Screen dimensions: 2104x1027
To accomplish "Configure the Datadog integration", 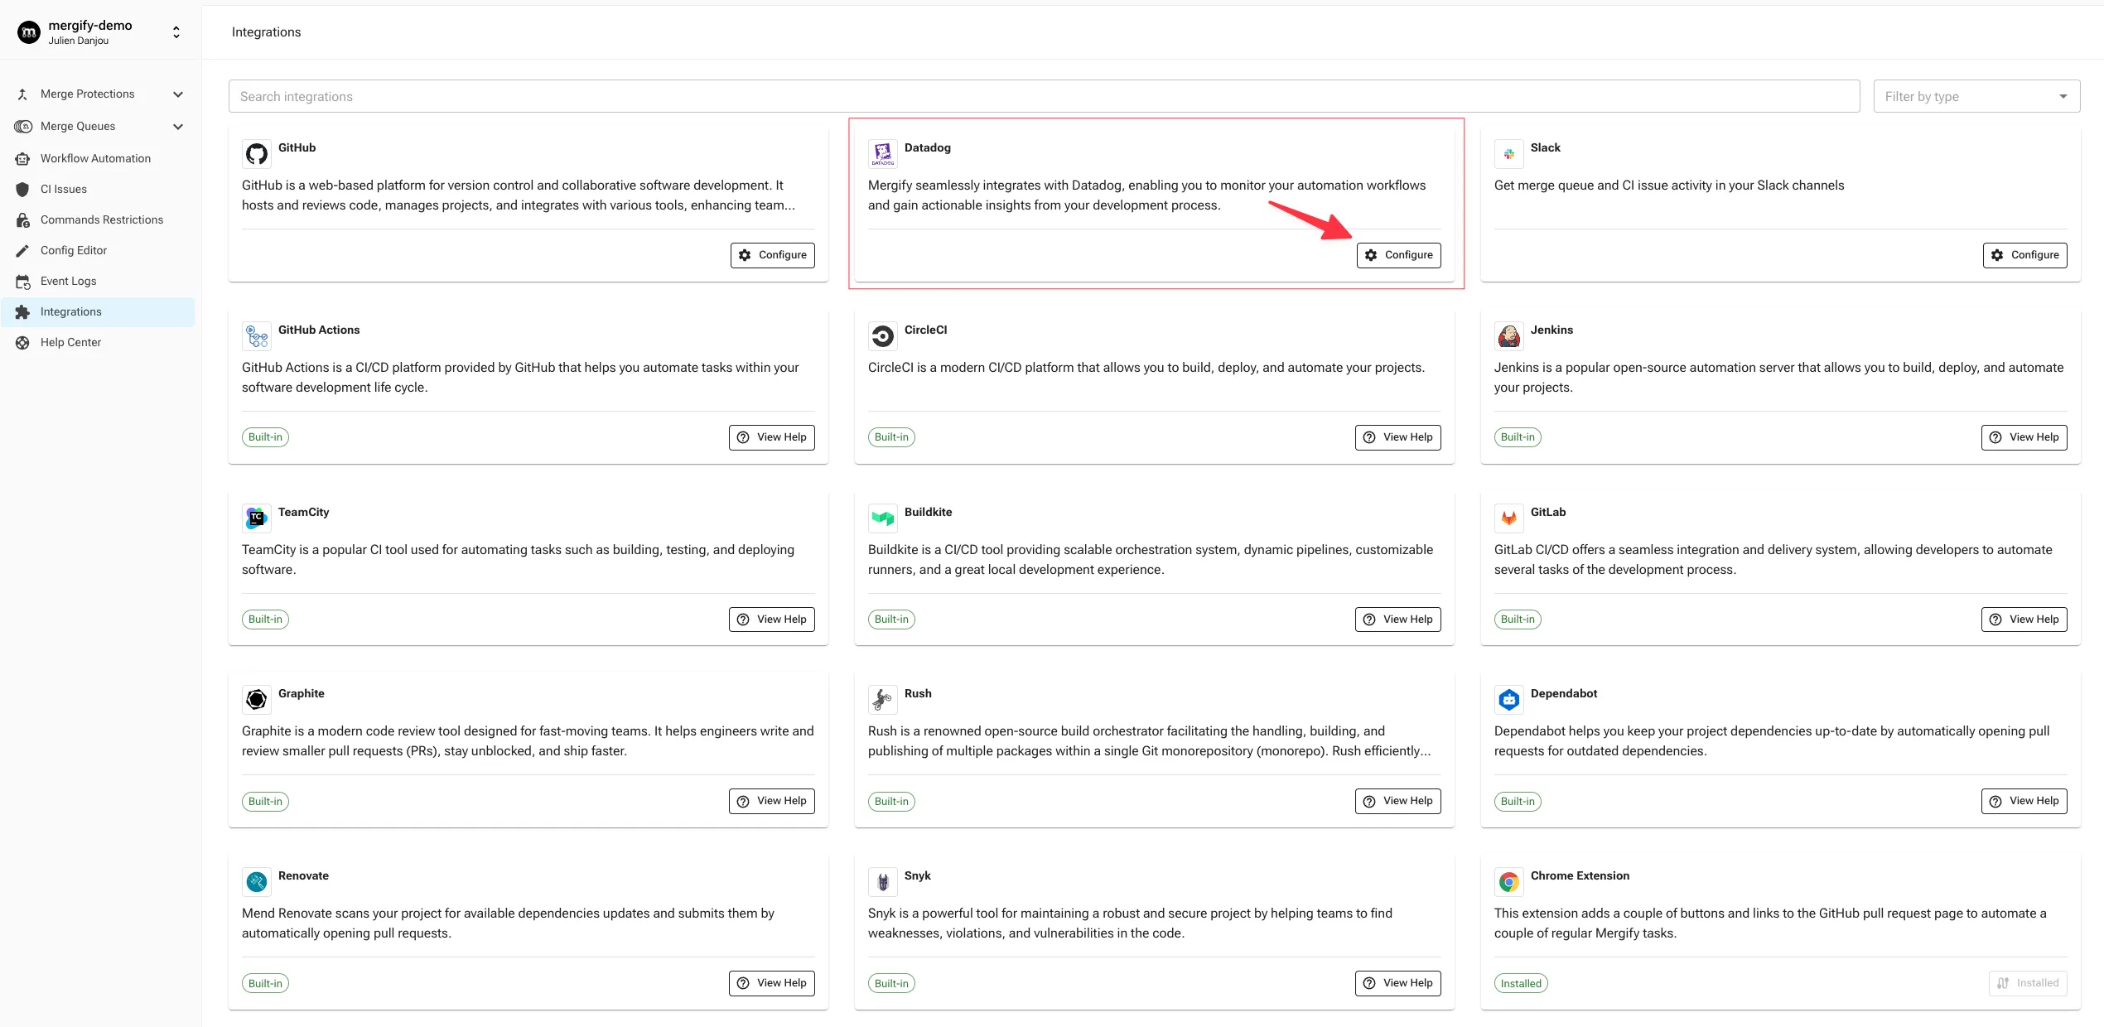I will (1398, 254).
